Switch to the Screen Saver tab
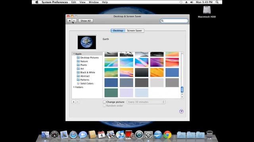Screen dimensions: 254x142 pyautogui.click(x=135, y=31)
